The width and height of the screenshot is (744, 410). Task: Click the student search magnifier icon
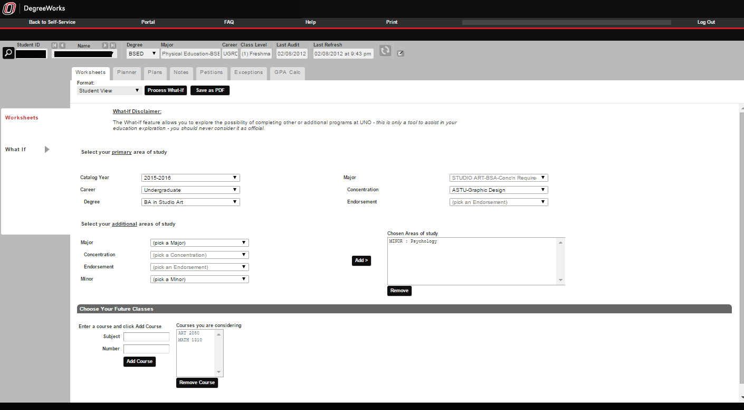click(x=8, y=53)
